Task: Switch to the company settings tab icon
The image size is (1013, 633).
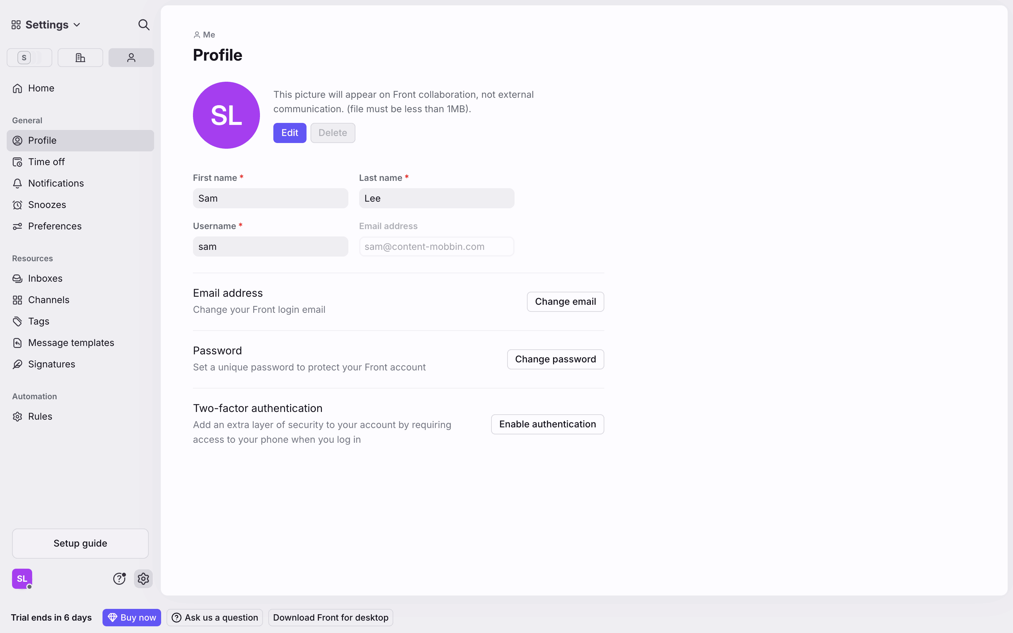Action: [x=80, y=57]
